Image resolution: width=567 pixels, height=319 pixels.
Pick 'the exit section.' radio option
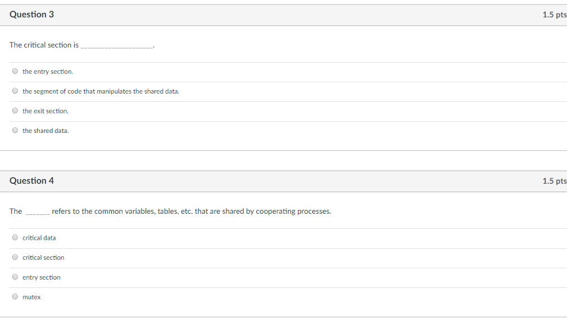tap(15, 111)
